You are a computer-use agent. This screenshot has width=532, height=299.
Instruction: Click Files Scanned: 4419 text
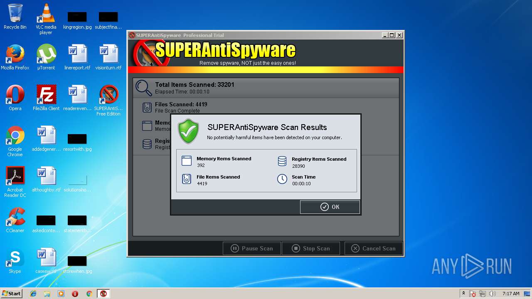[x=181, y=104]
